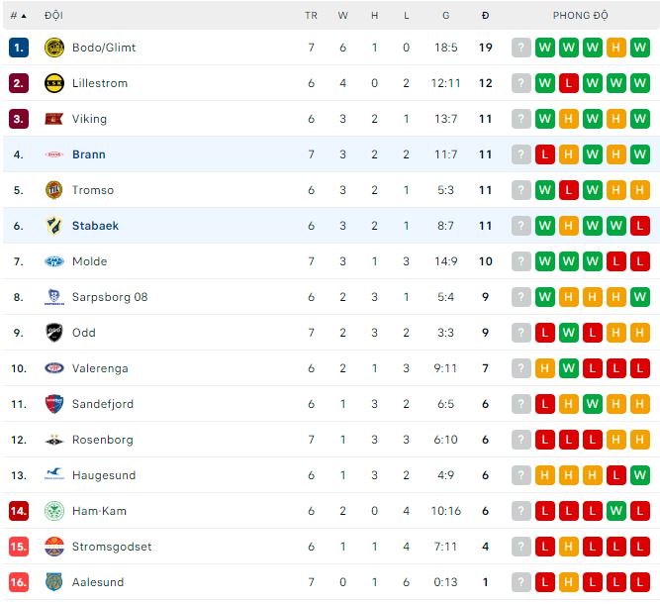
Task: Sort standings by the Đ points header
Action: coord(485,16)
